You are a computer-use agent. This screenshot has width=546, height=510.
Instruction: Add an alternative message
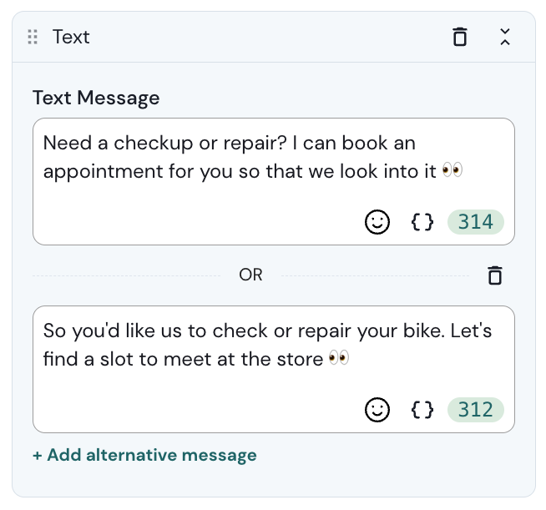tap(144, 455)
